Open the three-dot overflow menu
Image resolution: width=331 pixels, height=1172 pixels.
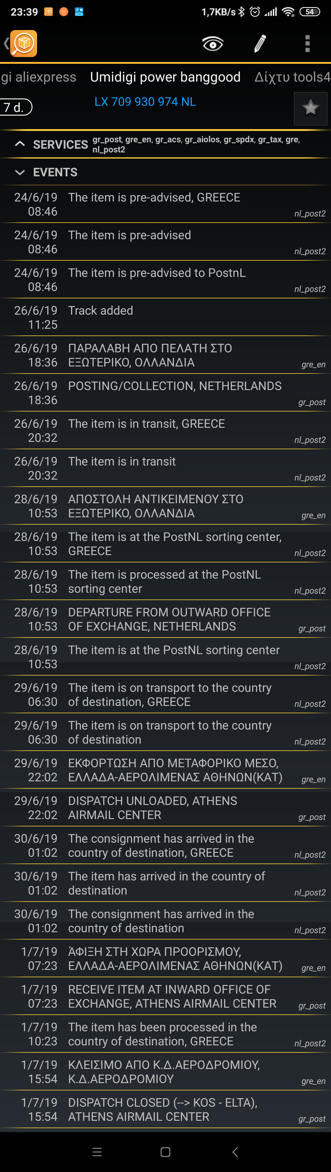click(x=307, y=44)
